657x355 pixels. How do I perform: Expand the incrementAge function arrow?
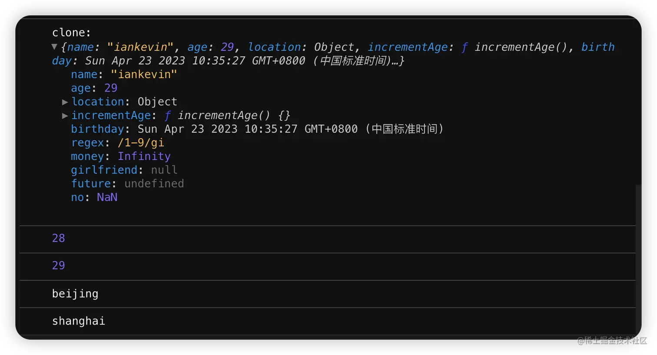65,116
